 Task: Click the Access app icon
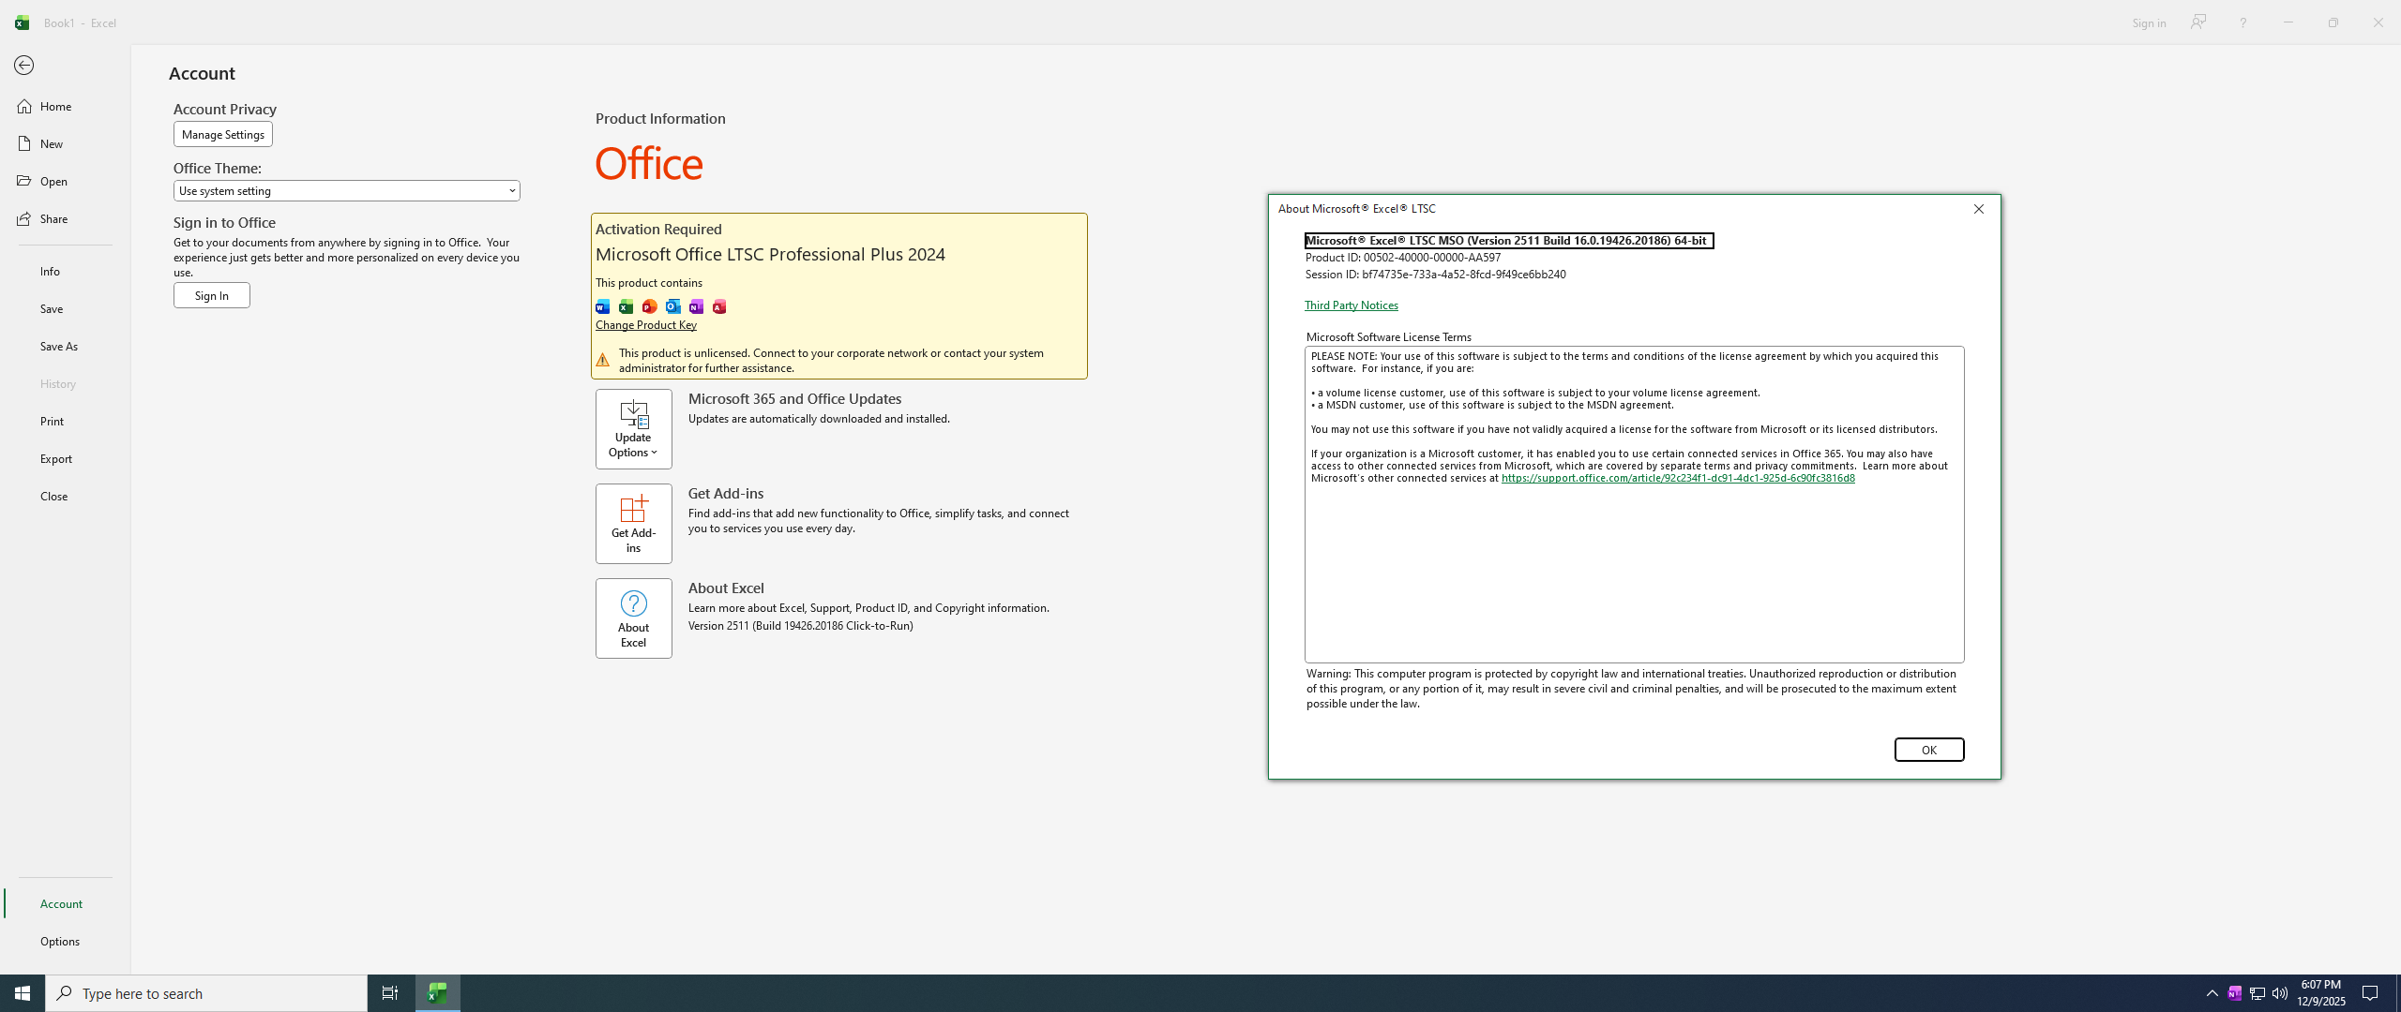(719, 306)
